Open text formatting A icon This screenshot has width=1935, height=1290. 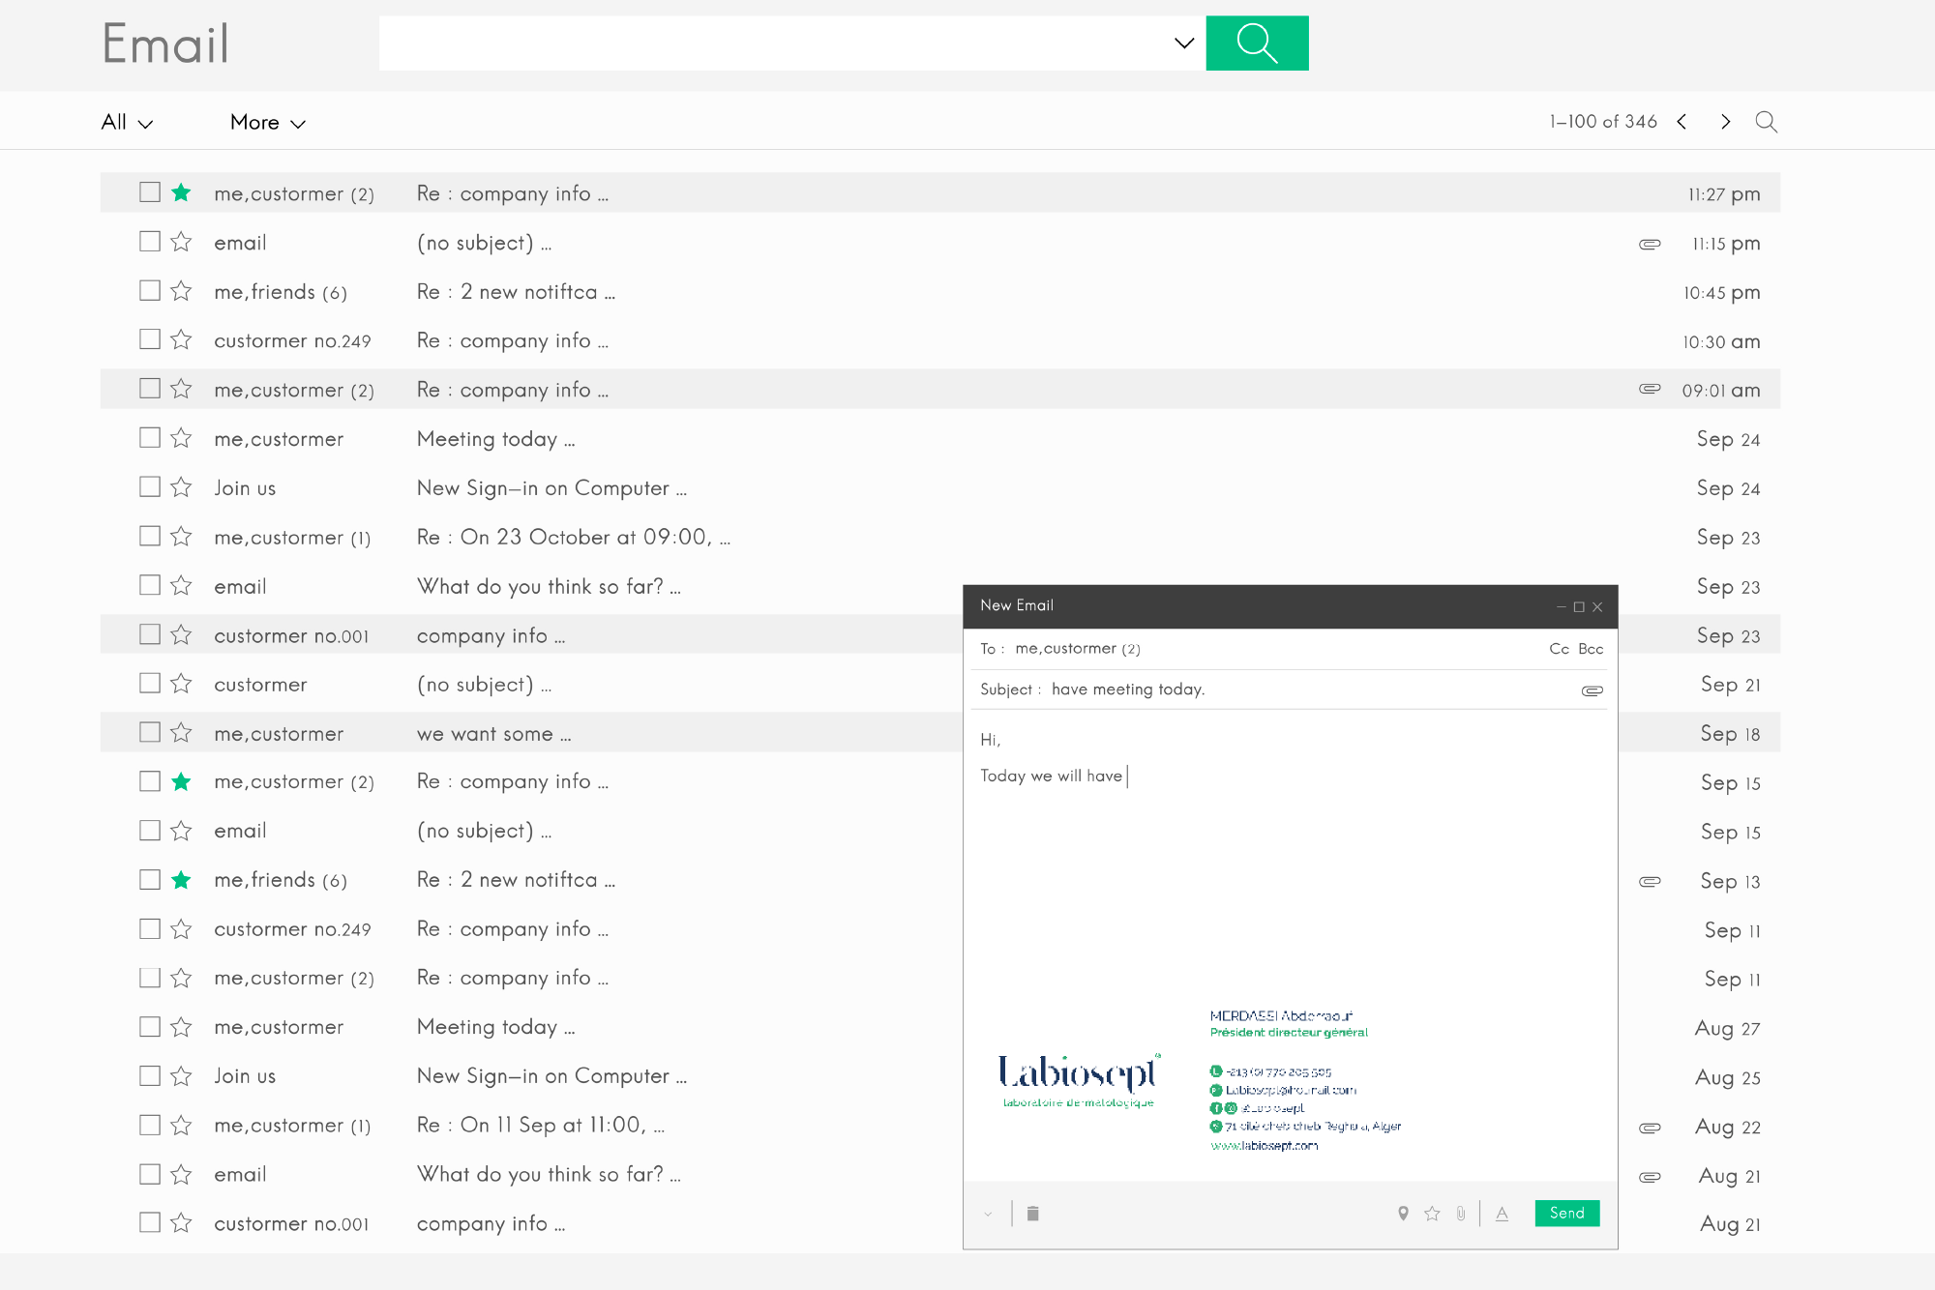click(1502, 1214)
